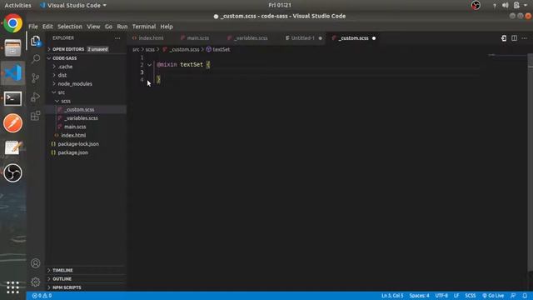Click the Visual Studio Code dock icon
533x300 pixels.
(13, 73)
